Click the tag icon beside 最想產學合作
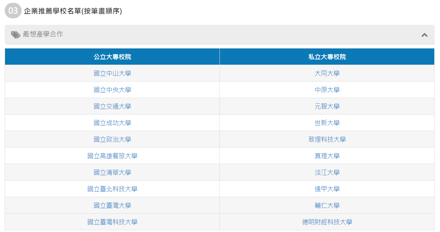Screen dimensions: 440x232 coord(15,34)
